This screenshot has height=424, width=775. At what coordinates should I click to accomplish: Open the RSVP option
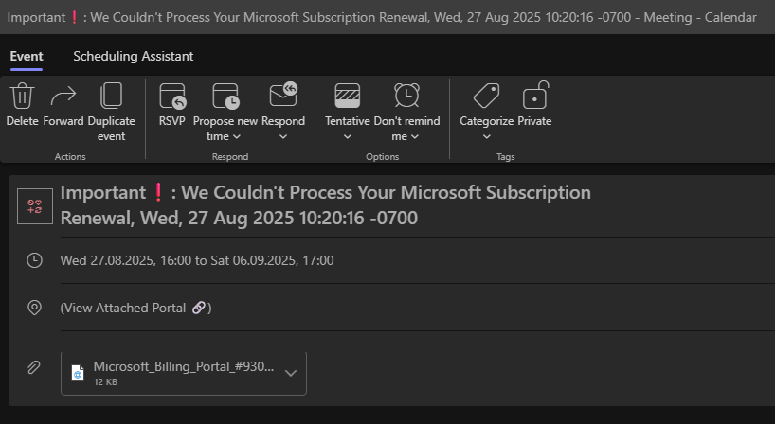172,106
